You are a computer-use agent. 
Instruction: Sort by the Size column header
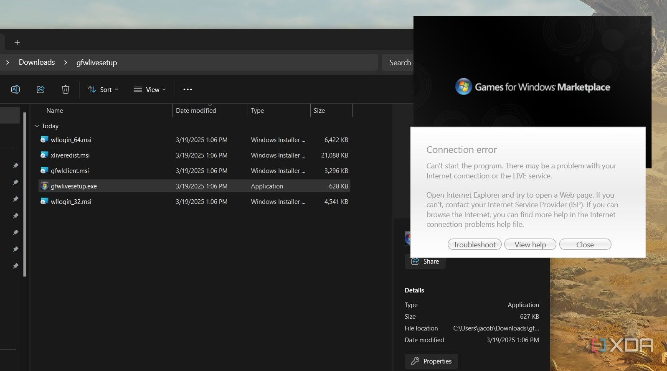pyautogui.click(x=319, y=111)
